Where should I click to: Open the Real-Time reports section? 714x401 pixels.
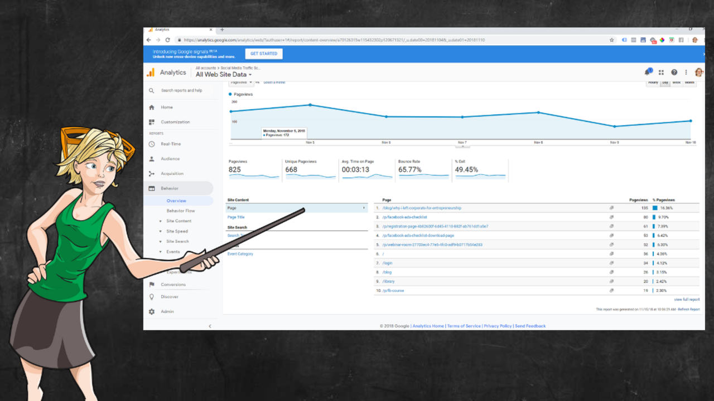click(171, 144)
